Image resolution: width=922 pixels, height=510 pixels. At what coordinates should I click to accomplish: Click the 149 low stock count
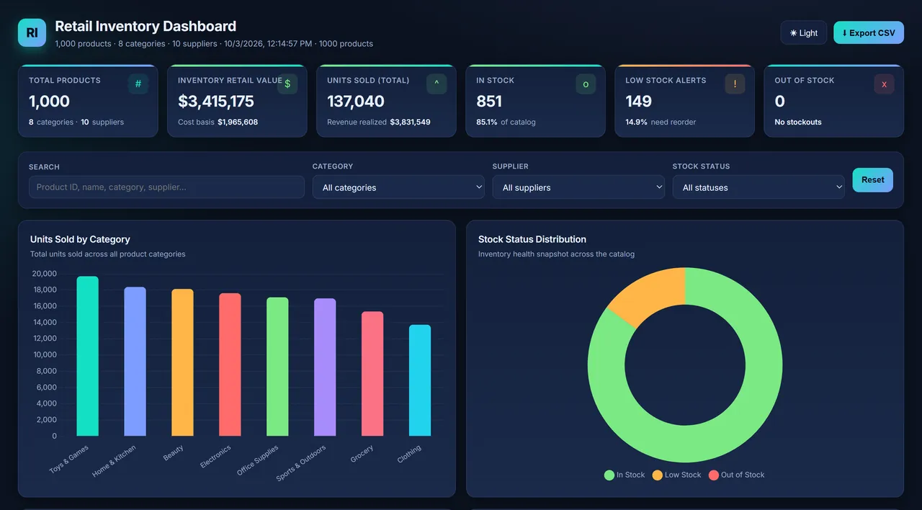638,102
